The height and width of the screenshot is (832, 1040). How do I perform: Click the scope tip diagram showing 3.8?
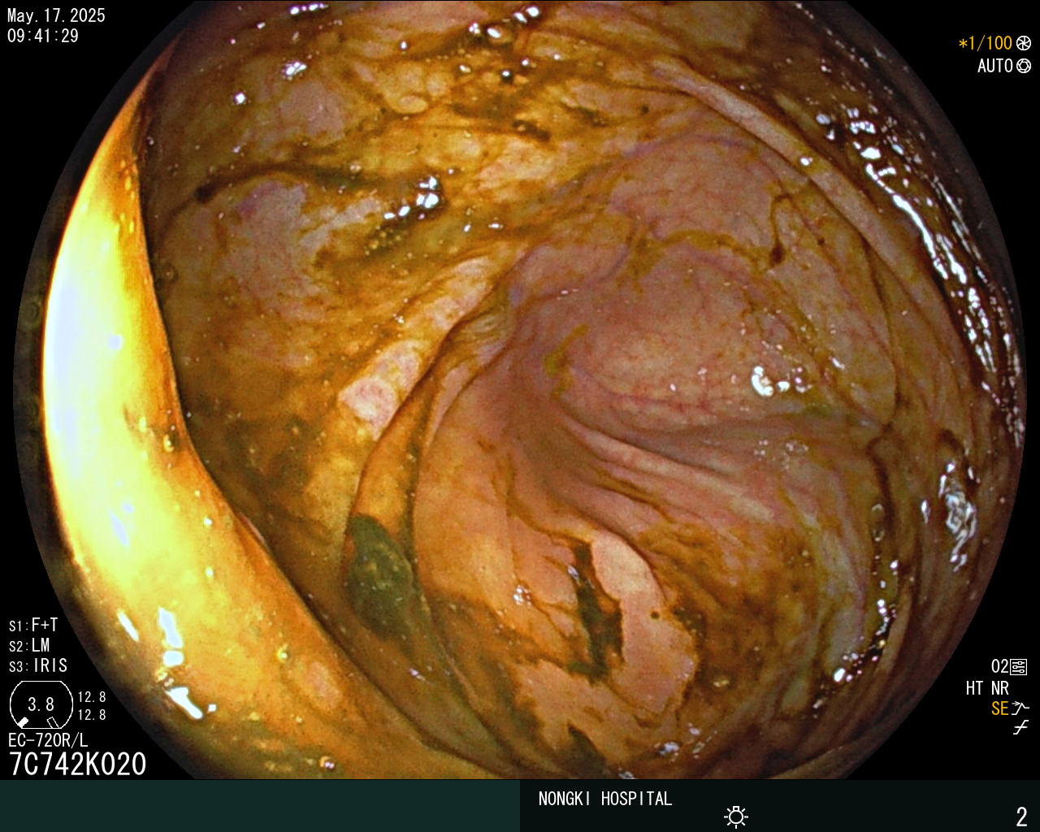pos(41,704)
